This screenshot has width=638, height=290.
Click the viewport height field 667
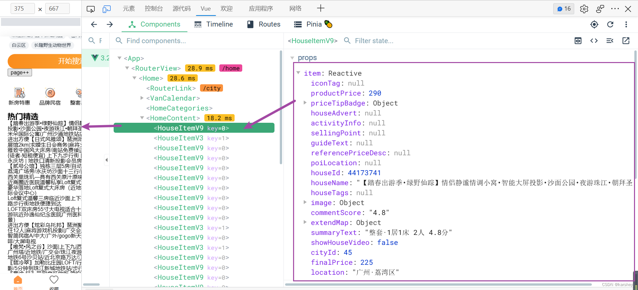point(57,9)
